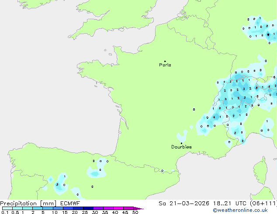Click the precipitation value 4 near Lyon area
Screen dimensions: 277x214
(214, 117)
